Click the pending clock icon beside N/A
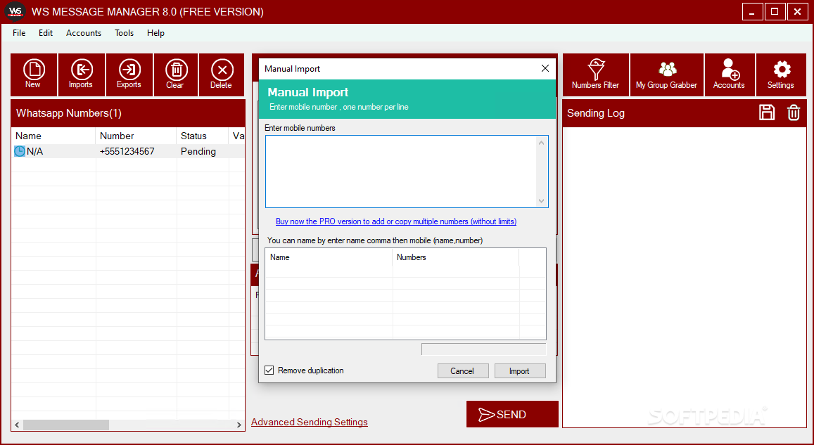This screenshot has width=814, height=445. pyautogui.click(x=20, y=151)
